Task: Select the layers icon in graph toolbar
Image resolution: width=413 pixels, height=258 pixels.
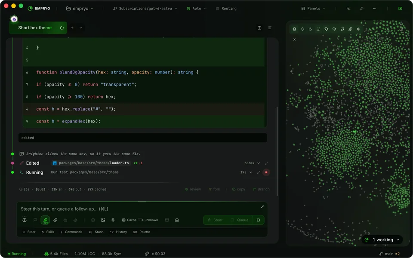Action: [x=294, y=29]
